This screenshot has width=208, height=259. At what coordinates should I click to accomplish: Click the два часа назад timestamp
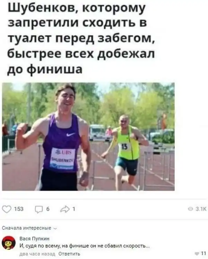37,254
